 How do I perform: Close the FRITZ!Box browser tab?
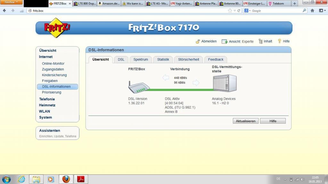[70, 4]
